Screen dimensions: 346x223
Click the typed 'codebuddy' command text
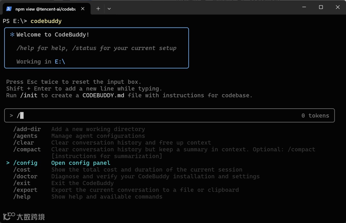(46, 21)
